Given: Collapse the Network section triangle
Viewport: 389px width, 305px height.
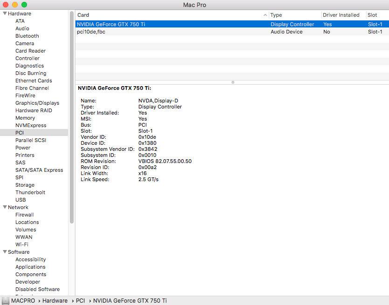Looking at the screenshot, I should (5, 207).
